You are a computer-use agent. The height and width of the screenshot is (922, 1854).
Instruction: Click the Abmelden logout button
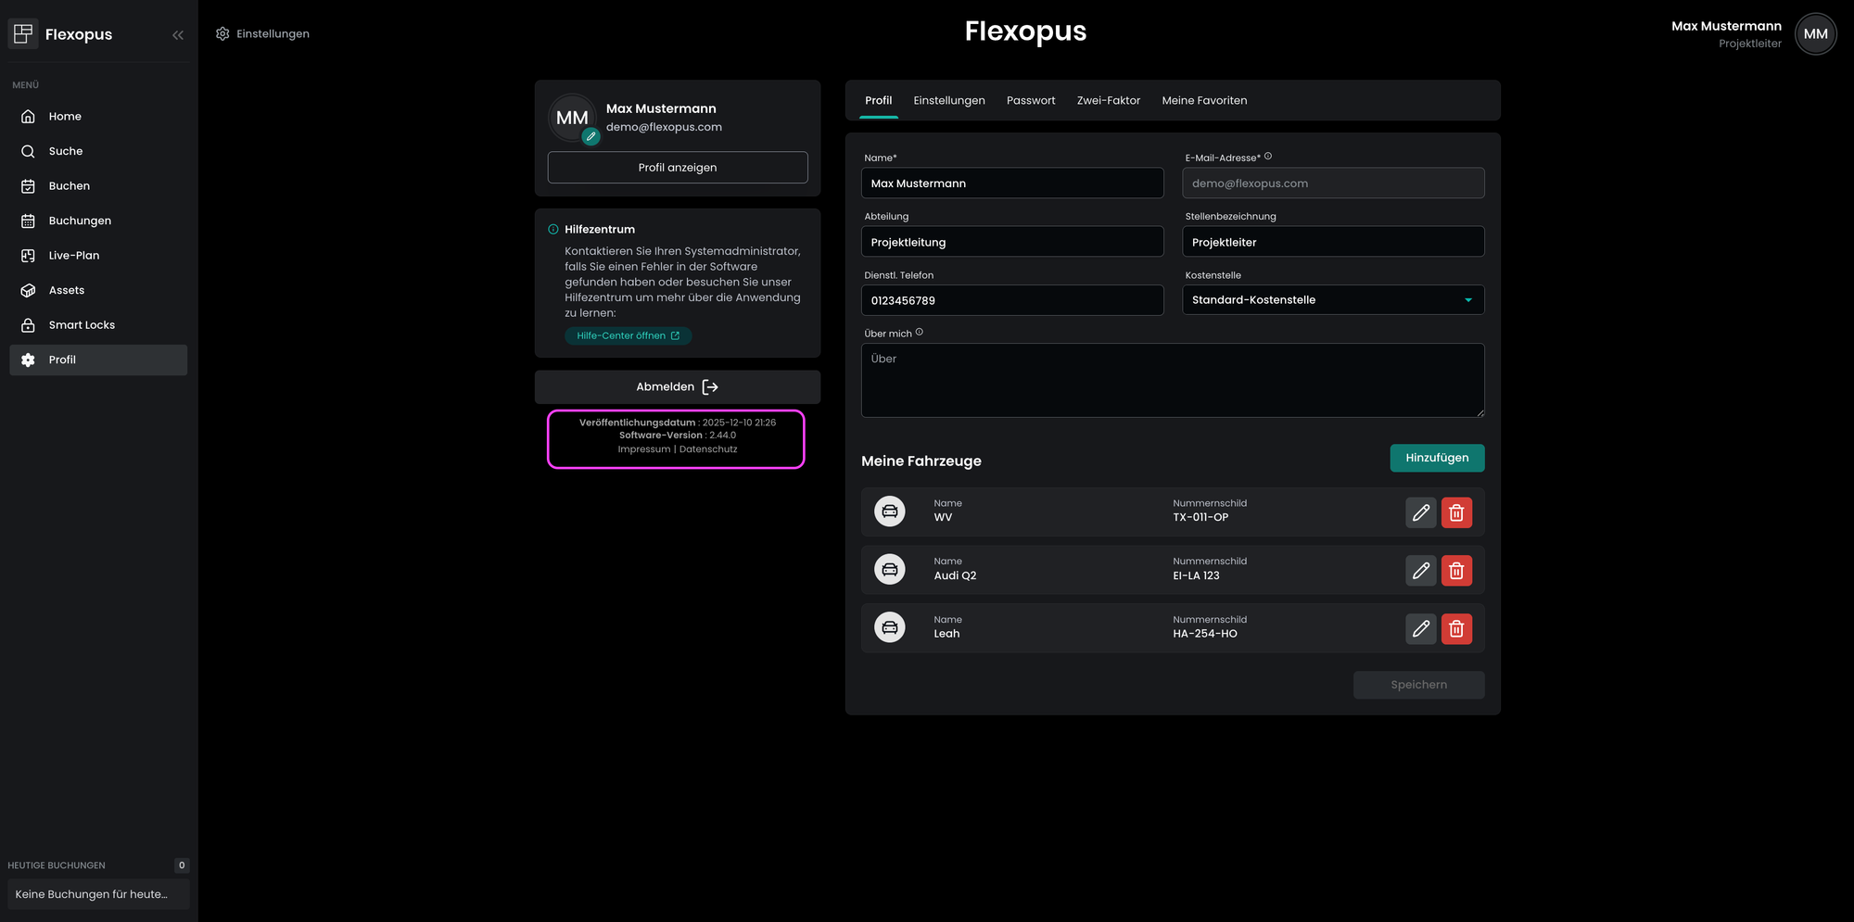click(x=677, y=387)
